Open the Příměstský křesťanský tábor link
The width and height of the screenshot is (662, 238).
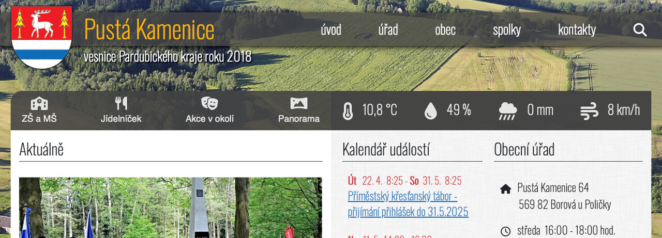point(408,204)
